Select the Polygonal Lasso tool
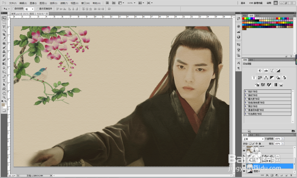The image size is (297, 178). pyautogui.click(x=4, y=26)
